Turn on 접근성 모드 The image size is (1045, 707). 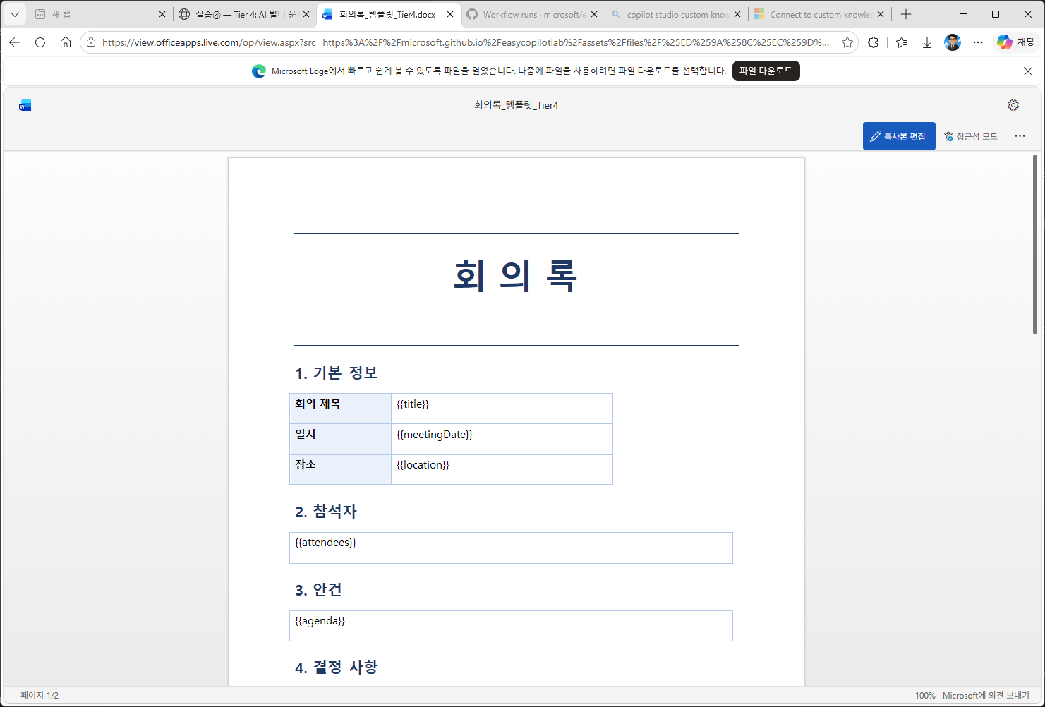(x=971, y=136)
